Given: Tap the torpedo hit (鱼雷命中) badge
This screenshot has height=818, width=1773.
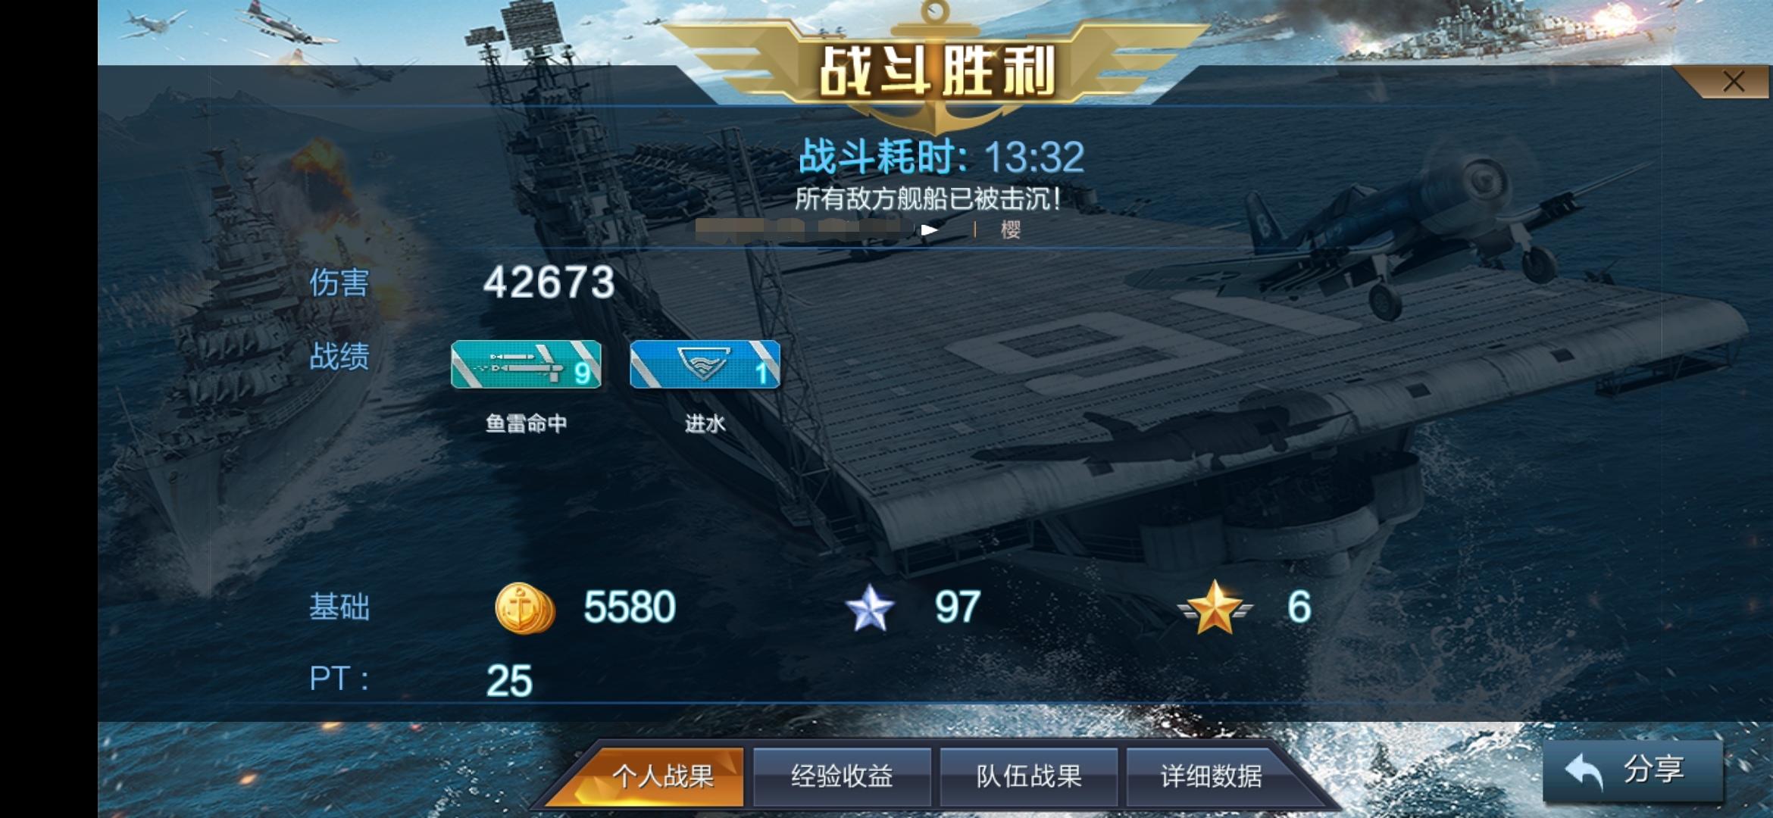Looking at the screenshot, I should pos(526,364).
